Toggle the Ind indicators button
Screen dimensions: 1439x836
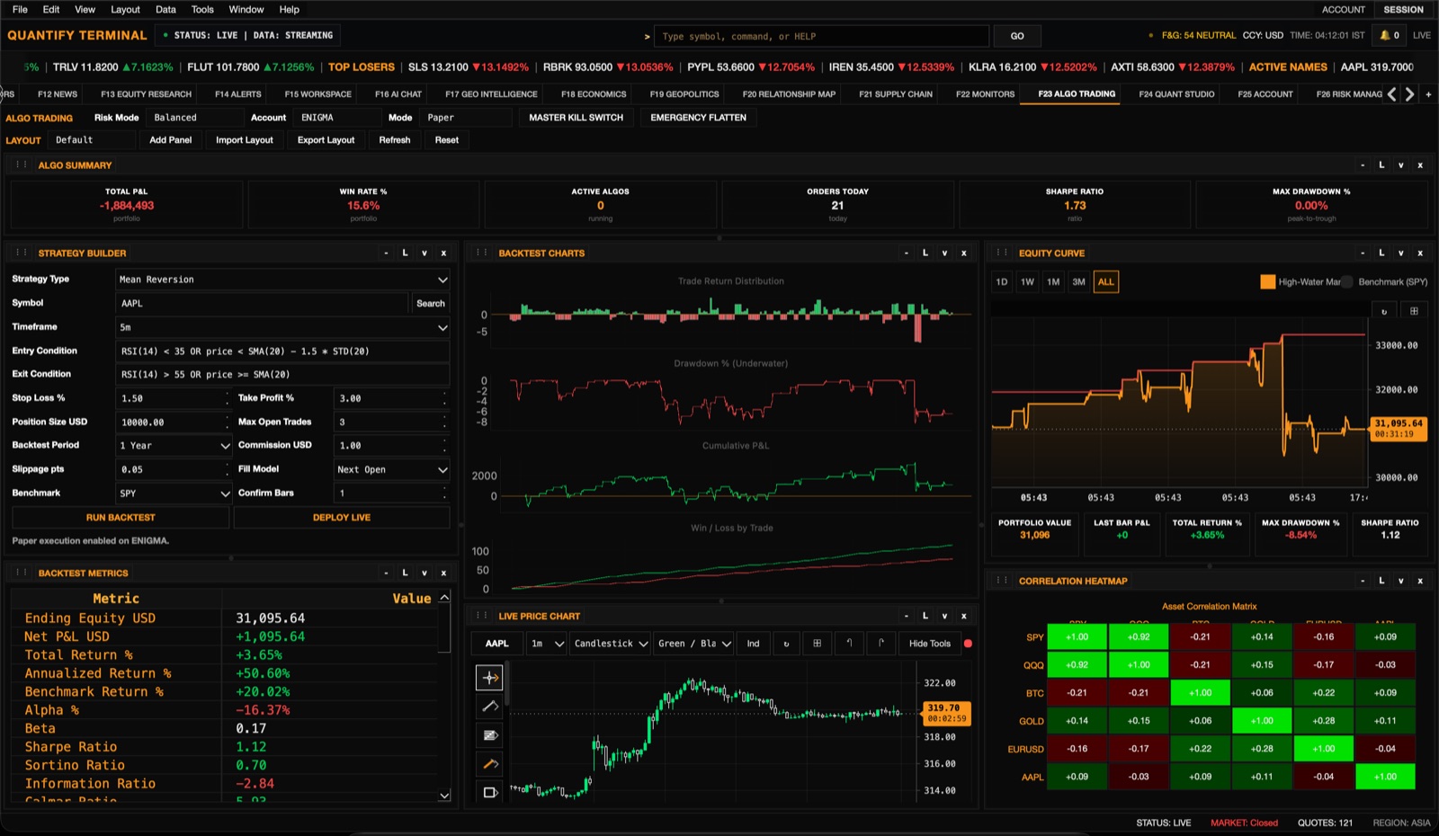point(753,644)
